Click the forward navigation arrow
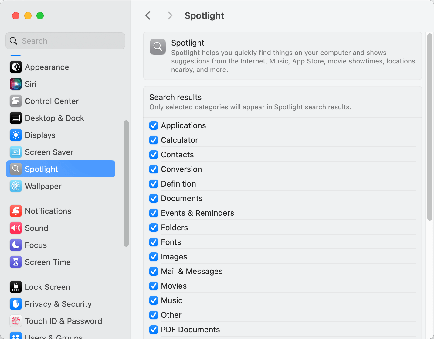 coord(169,15)
